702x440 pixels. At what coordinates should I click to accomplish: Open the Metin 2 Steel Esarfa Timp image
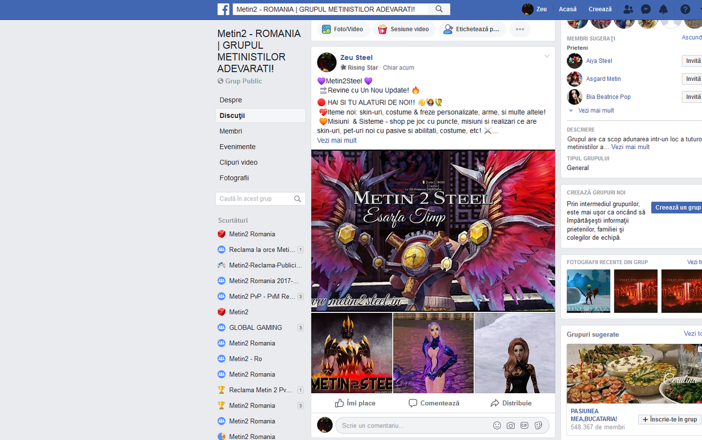click(433, 230)
